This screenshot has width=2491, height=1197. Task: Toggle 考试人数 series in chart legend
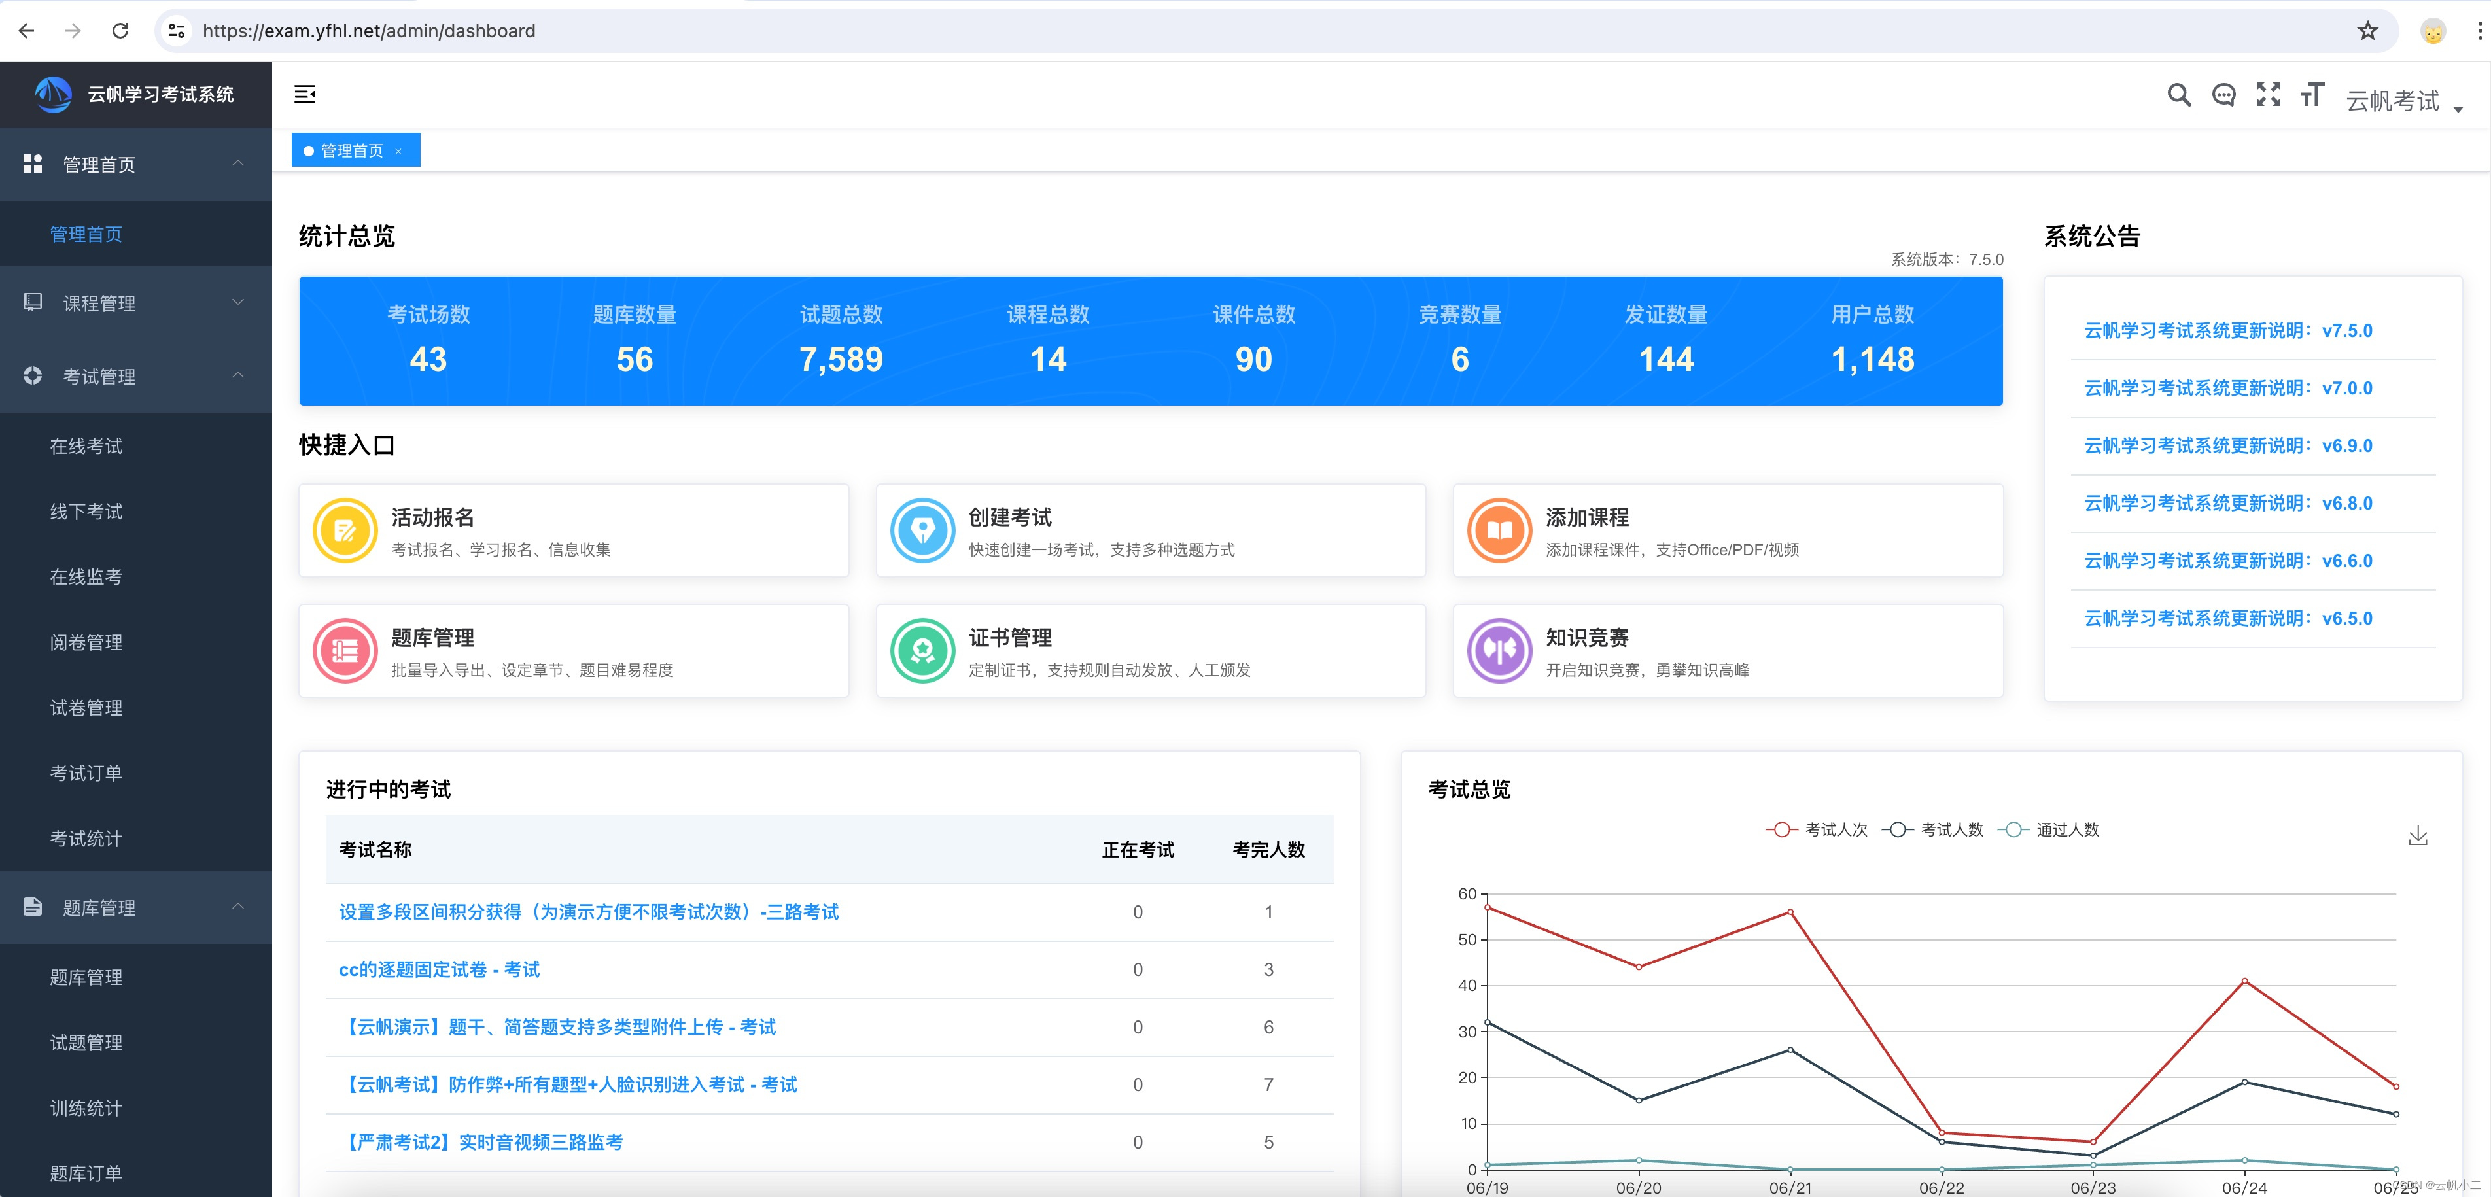pos(1933,829)
